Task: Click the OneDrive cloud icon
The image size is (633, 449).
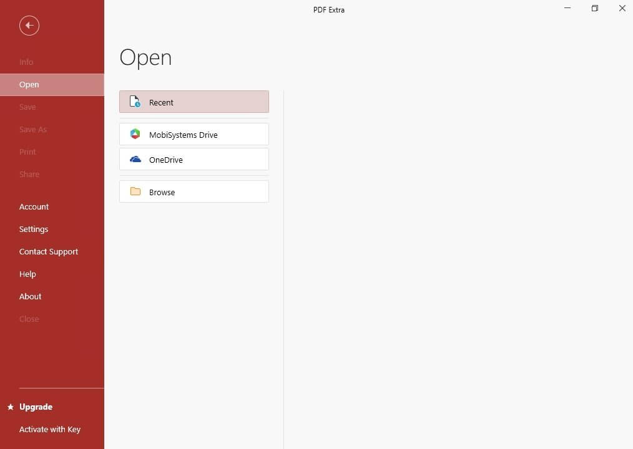Action: coord(135,160)
